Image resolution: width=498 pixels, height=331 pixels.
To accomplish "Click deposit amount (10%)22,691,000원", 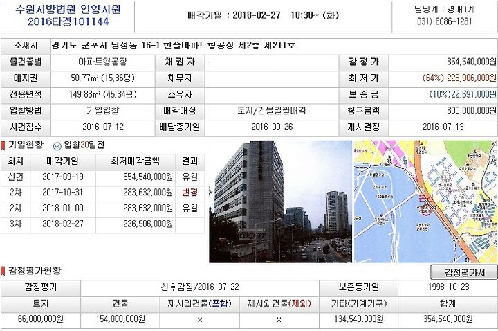I will (463, 94).
